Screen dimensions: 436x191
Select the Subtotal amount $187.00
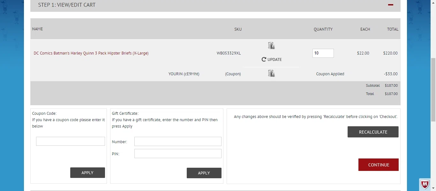point(391,85)
